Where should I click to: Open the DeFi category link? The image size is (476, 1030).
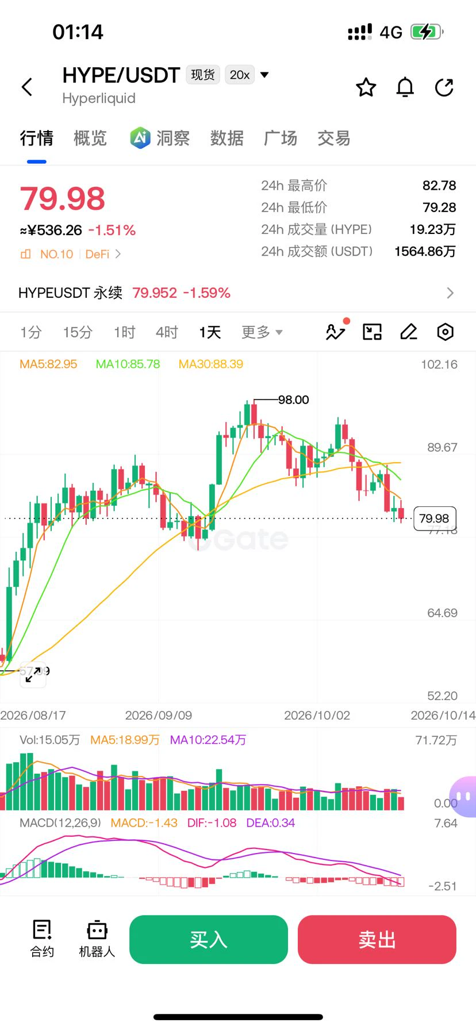point(97,254)
